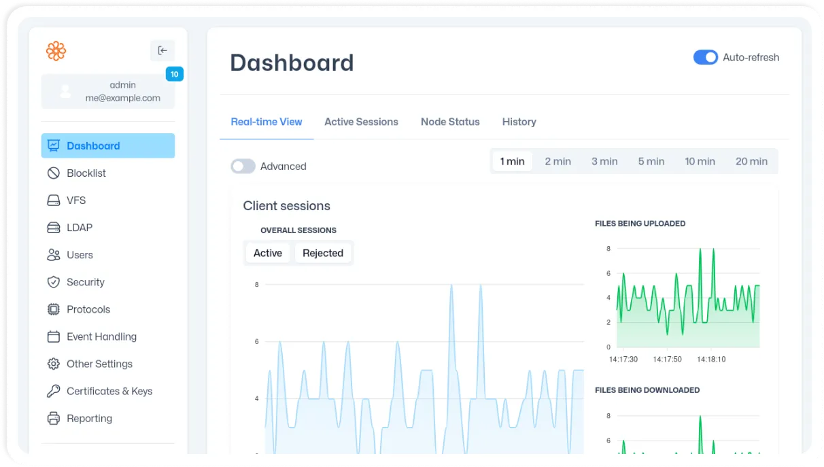Open the Security section

[x=86, y=281]
